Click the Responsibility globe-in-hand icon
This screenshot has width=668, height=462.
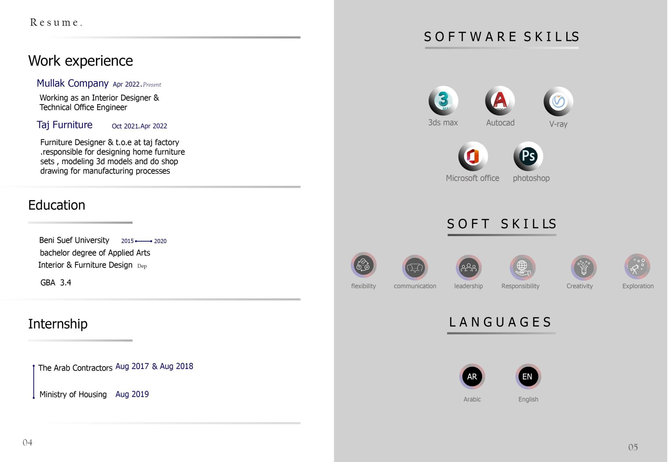point(522,268)
